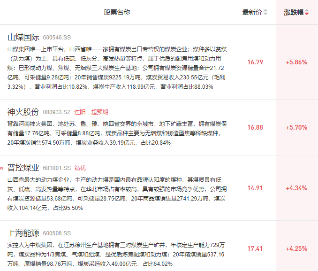This screenshot has width=318, height=271.
Task: Sort the list by 涨跌幅 header text
Action: click(x=293, y=12)
